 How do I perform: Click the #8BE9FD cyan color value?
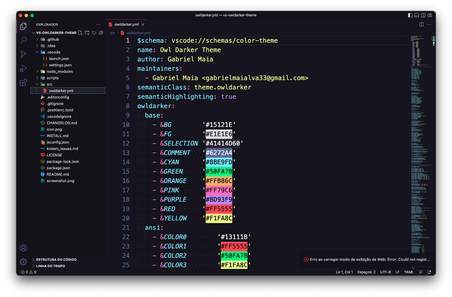(x=219, y=162)
